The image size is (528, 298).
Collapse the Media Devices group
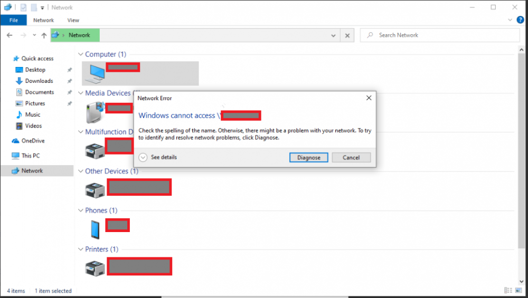(80, 93)
